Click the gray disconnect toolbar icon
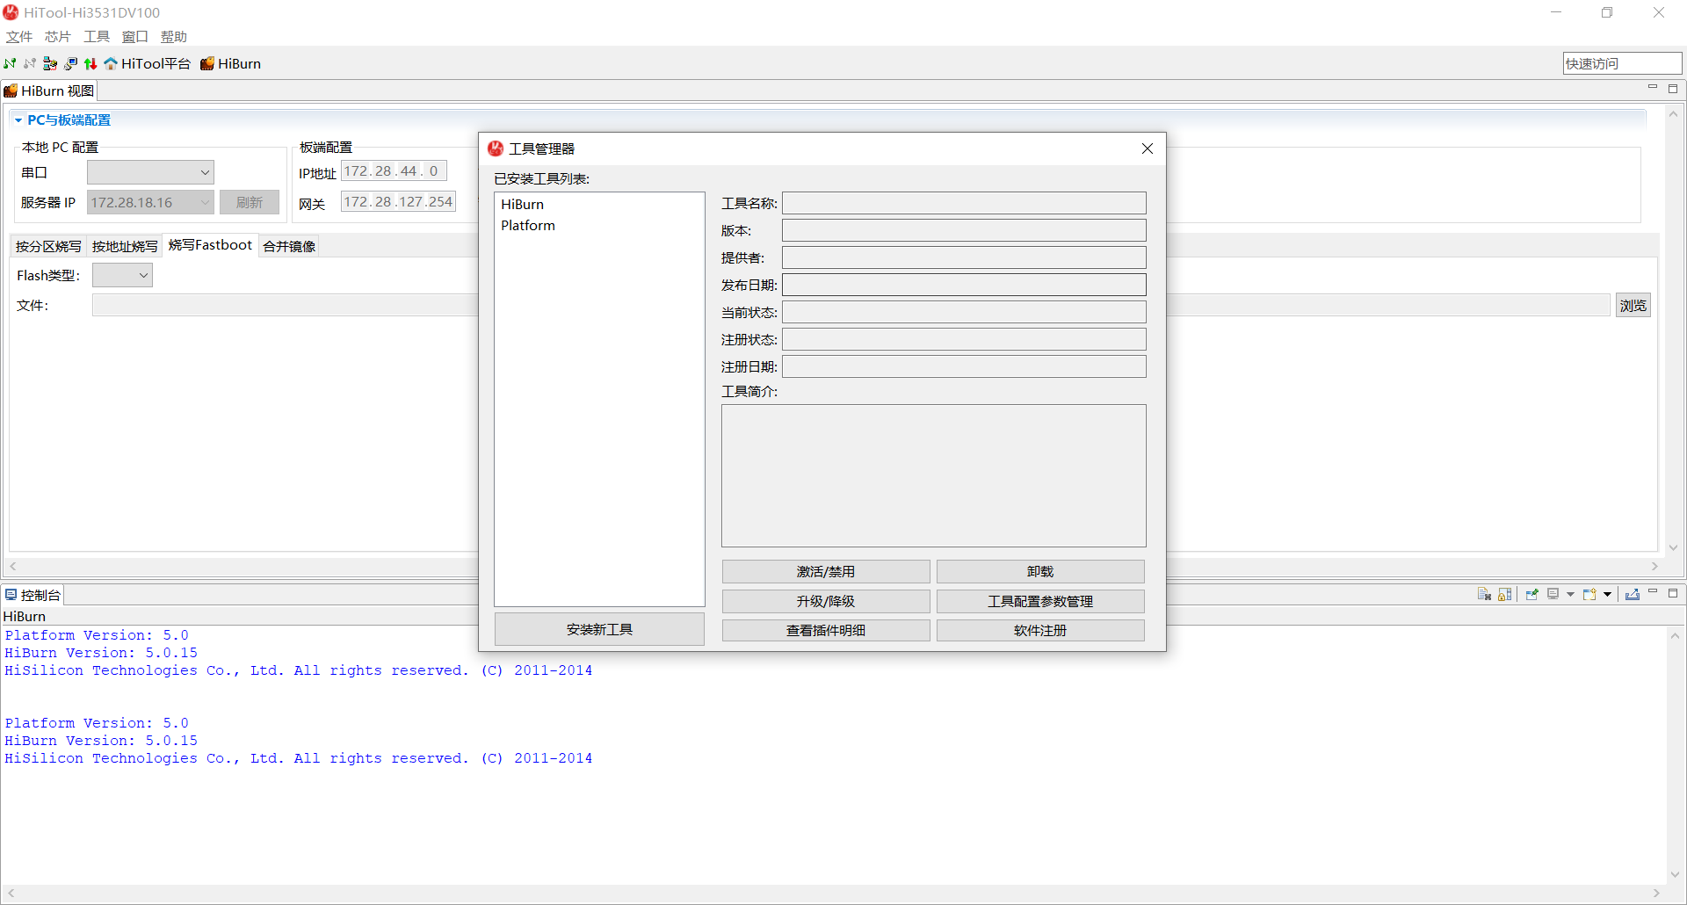 pos(29,63)
